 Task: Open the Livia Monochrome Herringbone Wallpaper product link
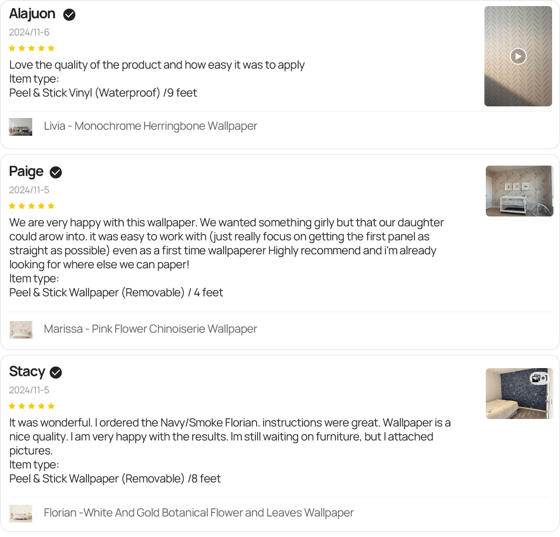point(150,126)
